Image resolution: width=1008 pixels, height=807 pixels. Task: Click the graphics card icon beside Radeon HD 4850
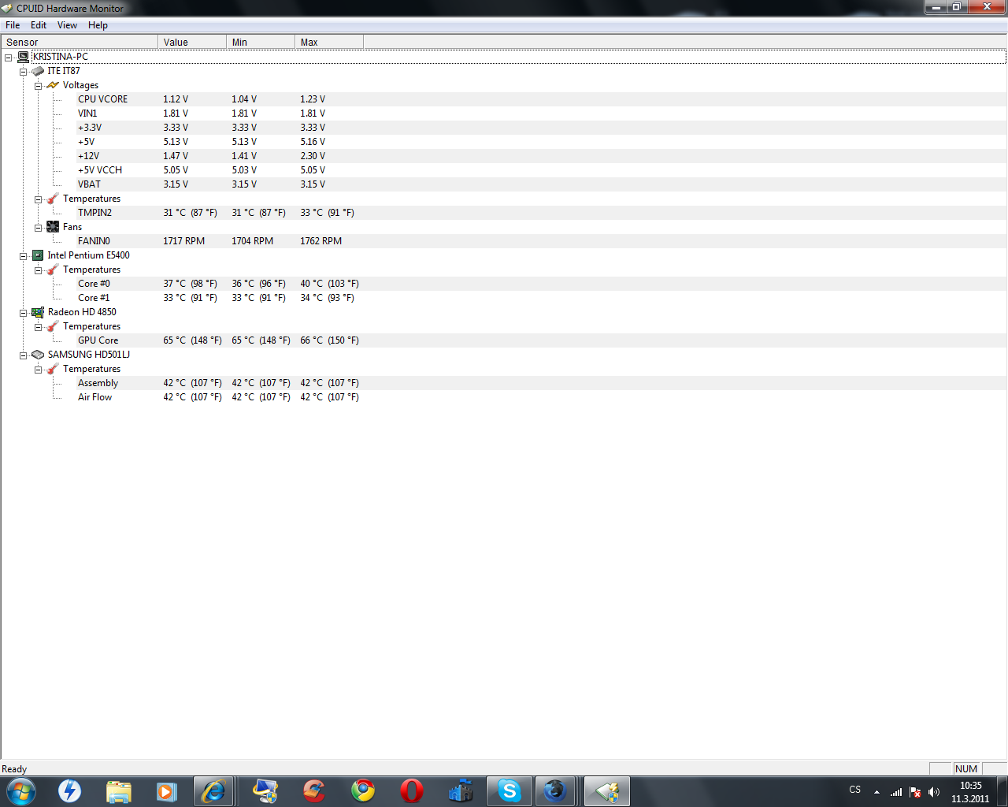click(38, 312)
